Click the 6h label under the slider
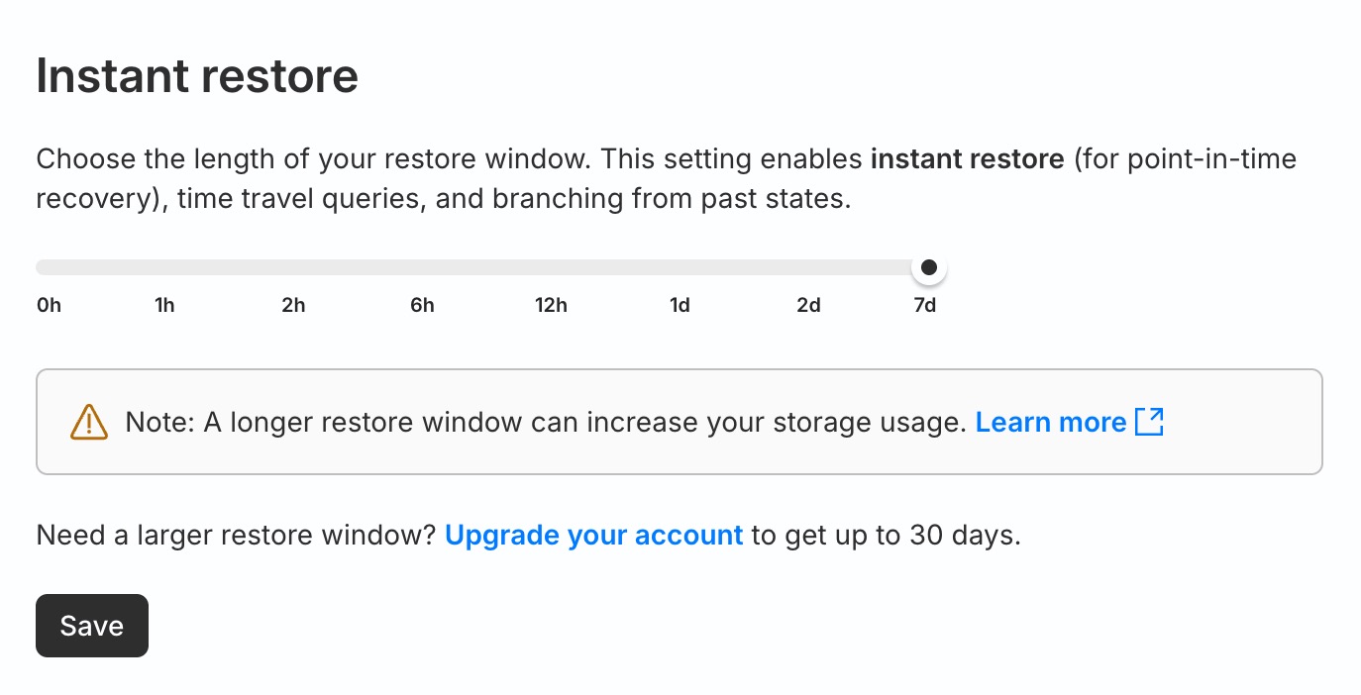Screen dimensions: 1361x695 (422, 305)
